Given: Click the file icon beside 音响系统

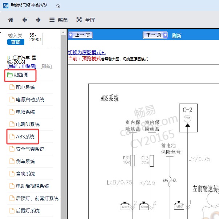Looking at the screenshot, I should point(12,174).
